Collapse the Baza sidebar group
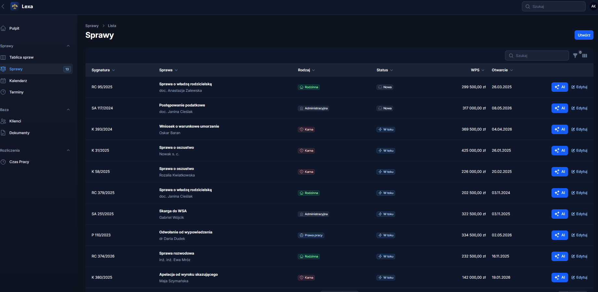Image resolution: width=598 pixels, height=292 pixels. pos(68,110)
